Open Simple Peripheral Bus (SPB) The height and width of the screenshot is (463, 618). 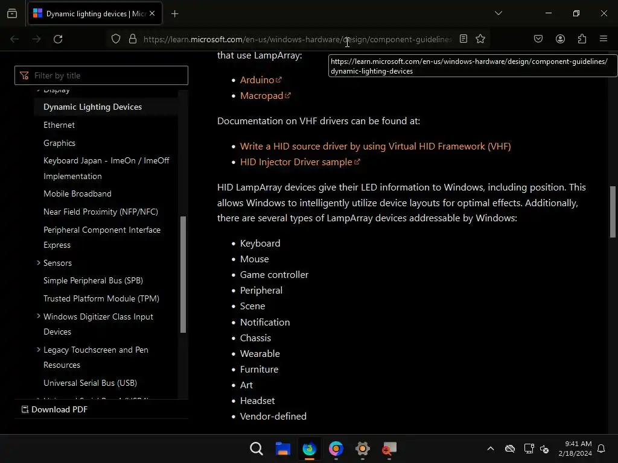pos(94,281)
